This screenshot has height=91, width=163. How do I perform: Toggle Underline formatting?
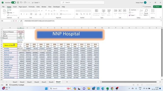pyautogui.click(x=26, y=14)
